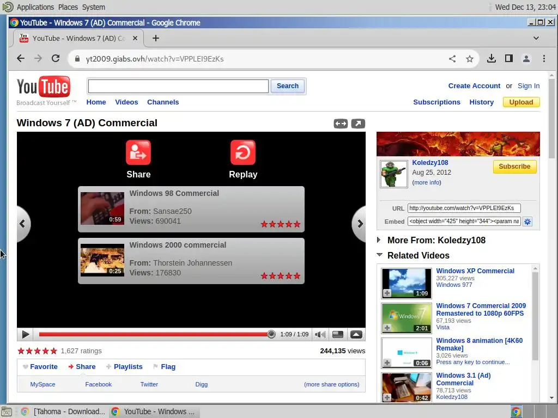Click the widen-player icon above the video
The height and width of the screenshot is (418, 558).
point(341,124)
